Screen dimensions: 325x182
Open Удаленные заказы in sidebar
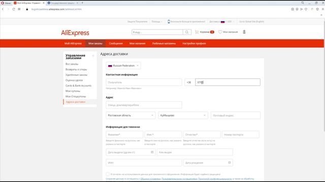(x=76, y=75)
